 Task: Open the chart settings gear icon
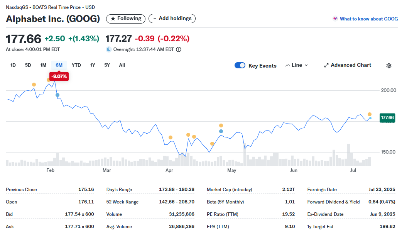click(x=388, y=65)
